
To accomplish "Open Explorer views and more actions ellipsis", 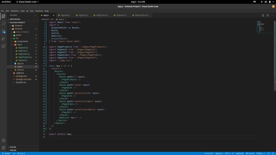I will 35,15.
